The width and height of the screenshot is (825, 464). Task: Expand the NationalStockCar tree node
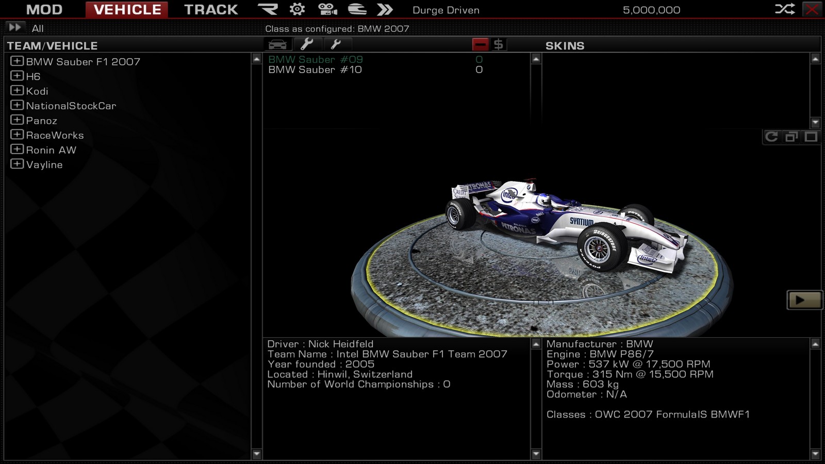17,105
